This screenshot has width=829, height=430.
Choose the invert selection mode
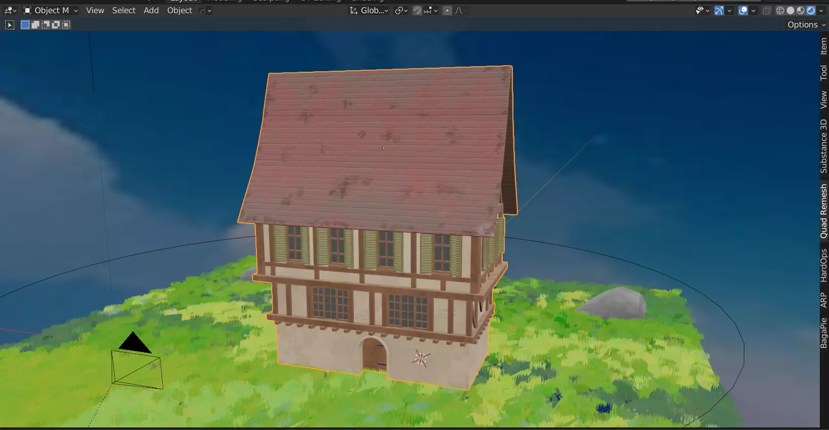point(56,24)
